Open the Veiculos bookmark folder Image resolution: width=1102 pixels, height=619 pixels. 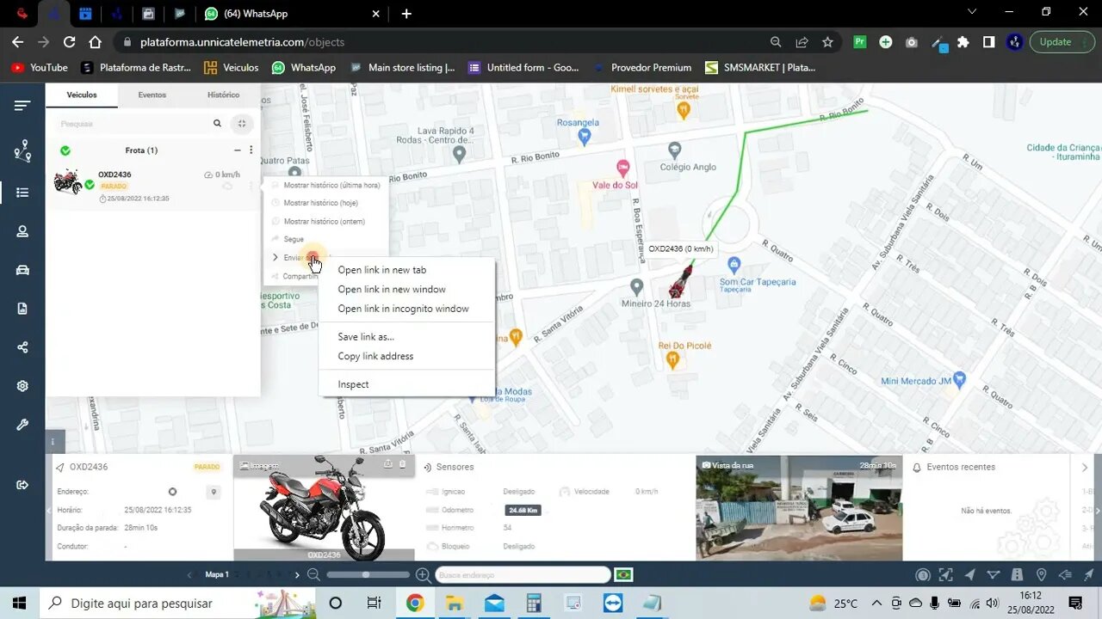coord(231,67)
